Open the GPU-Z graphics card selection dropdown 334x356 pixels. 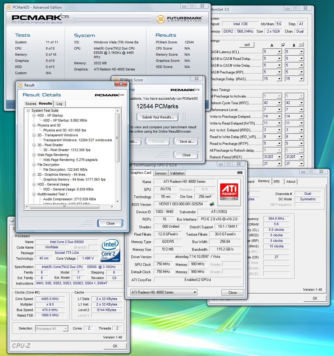pos(164,292)
